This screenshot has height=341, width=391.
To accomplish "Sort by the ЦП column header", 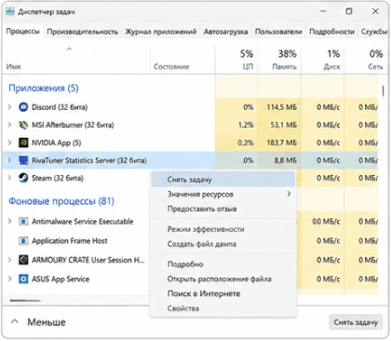I will tap(236, 60).
